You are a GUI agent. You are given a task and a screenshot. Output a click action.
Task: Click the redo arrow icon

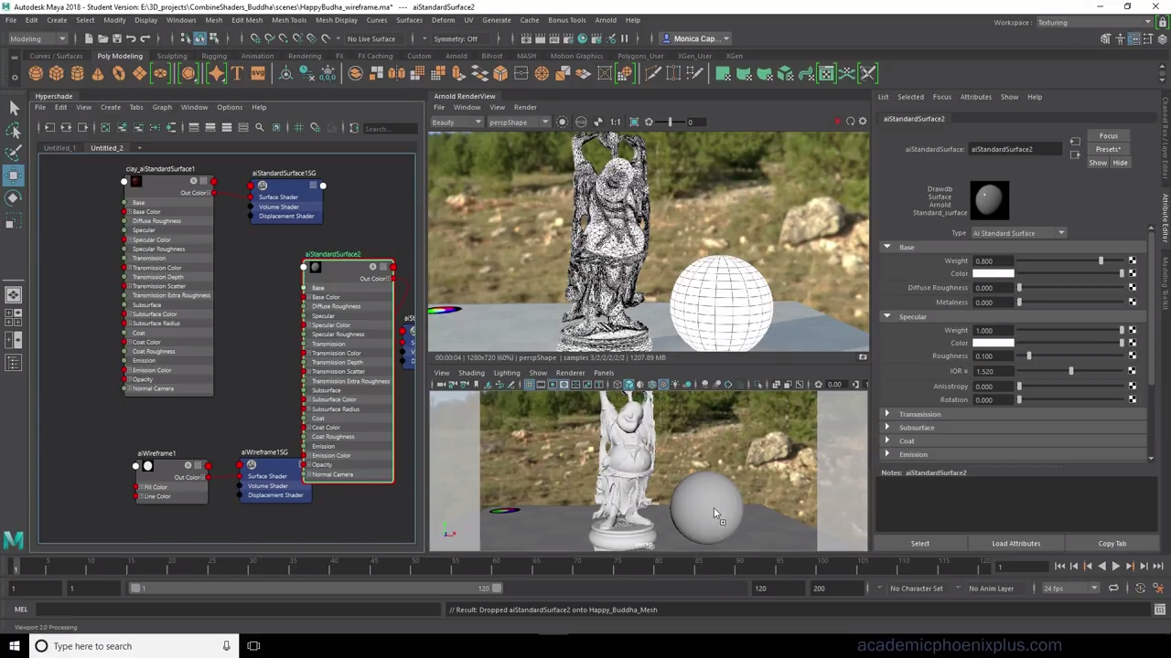[x=145, y=38]
